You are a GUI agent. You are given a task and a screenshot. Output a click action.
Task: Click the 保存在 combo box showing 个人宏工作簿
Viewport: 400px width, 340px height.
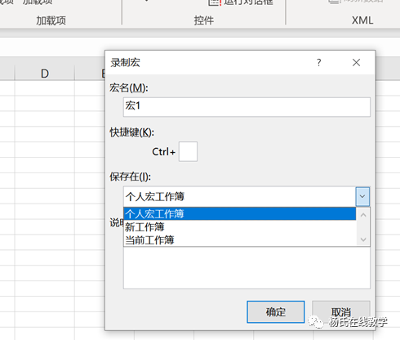coord(247,196)
